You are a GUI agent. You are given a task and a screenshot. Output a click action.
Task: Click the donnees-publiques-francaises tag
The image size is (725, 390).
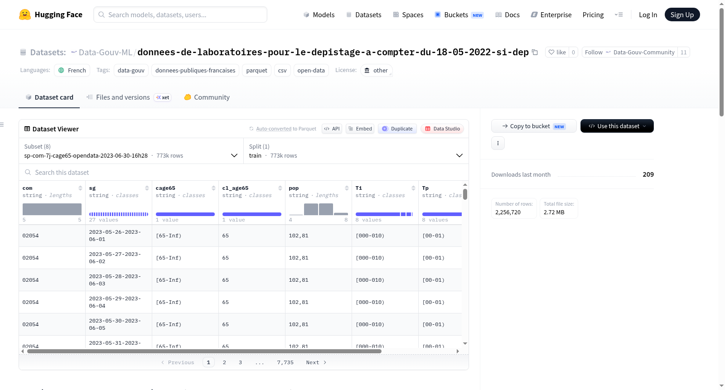tap(195, 70)
